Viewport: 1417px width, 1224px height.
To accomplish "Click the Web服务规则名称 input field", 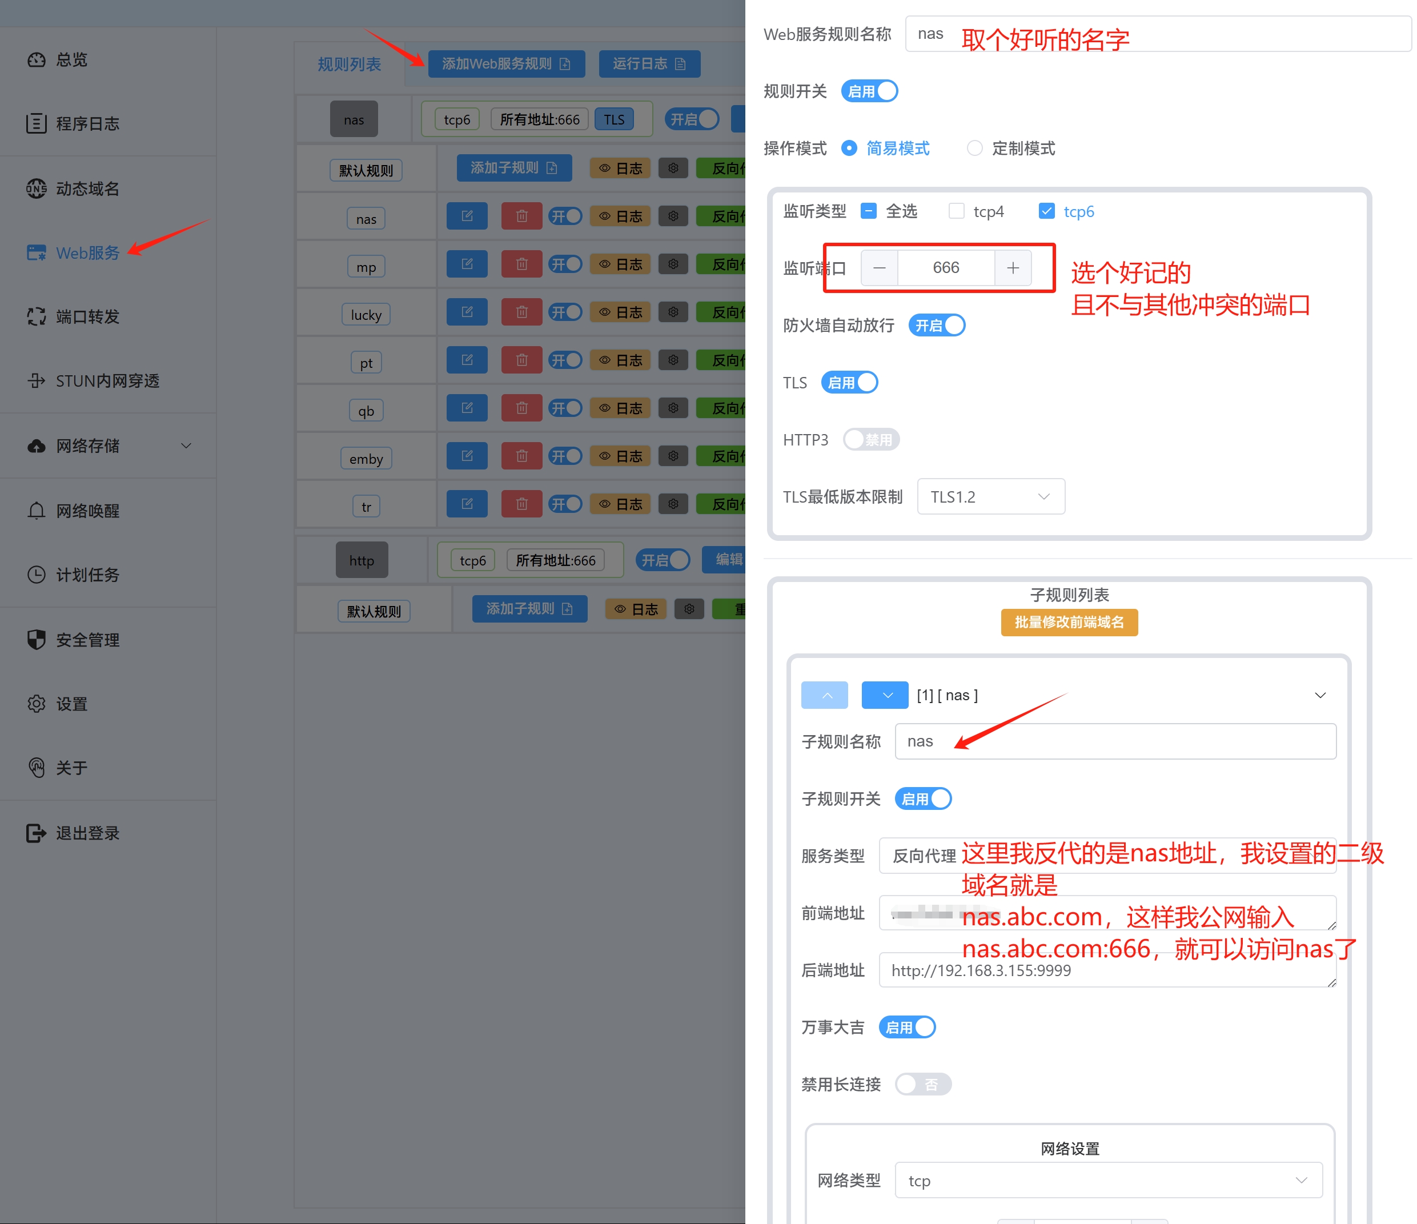I will tap(1158, 34).
